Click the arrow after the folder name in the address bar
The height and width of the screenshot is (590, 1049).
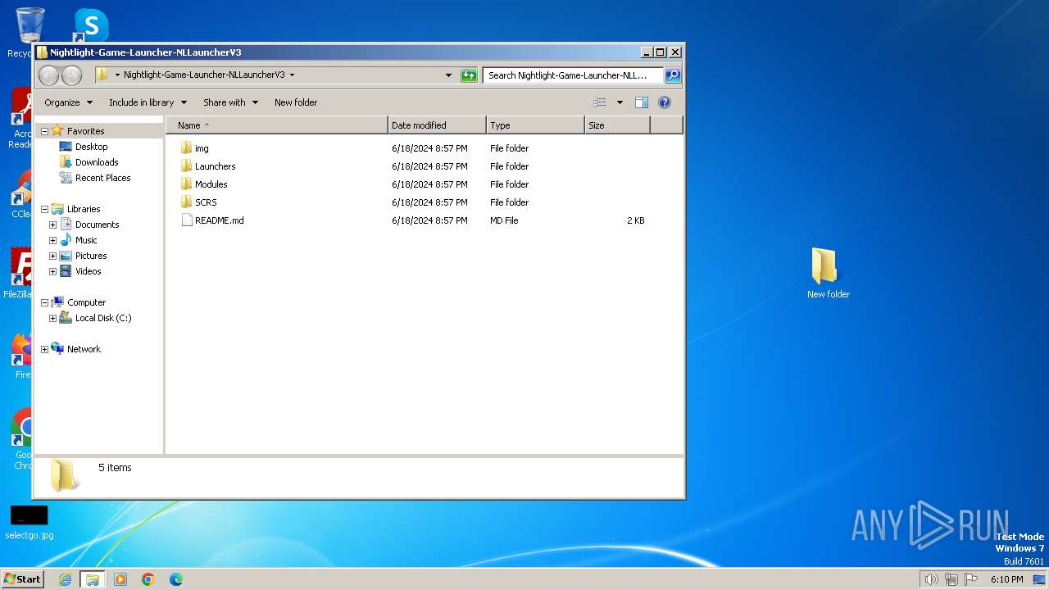point(292,75)
